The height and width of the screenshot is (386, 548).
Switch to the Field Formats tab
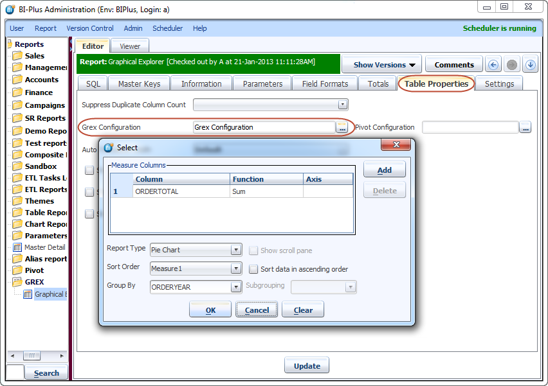325,83
